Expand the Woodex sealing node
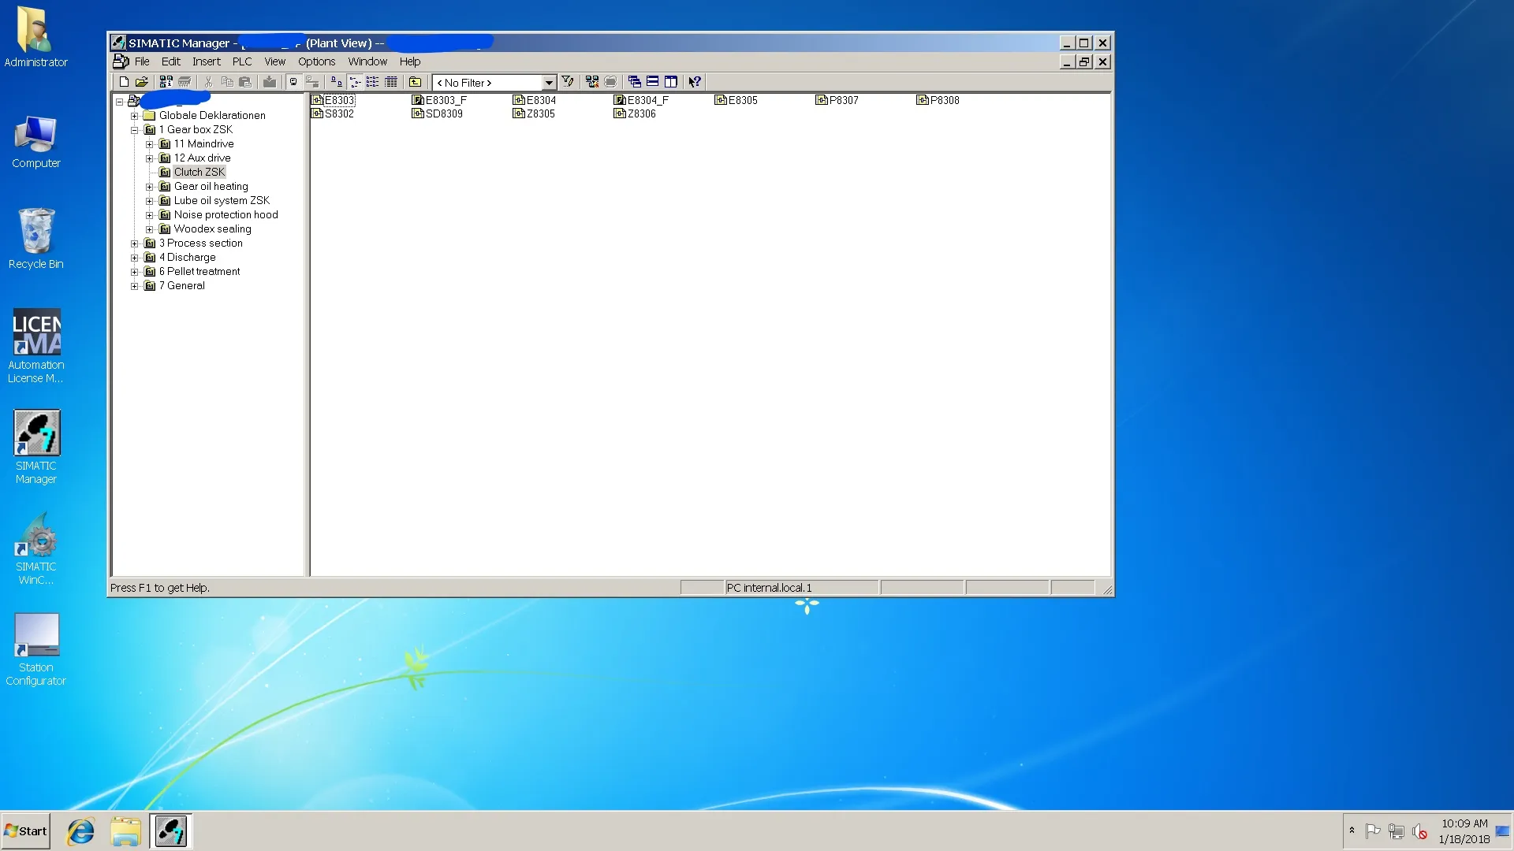Image resolution: width=1514 pixels, height=851 pixels. coord(149,229)
